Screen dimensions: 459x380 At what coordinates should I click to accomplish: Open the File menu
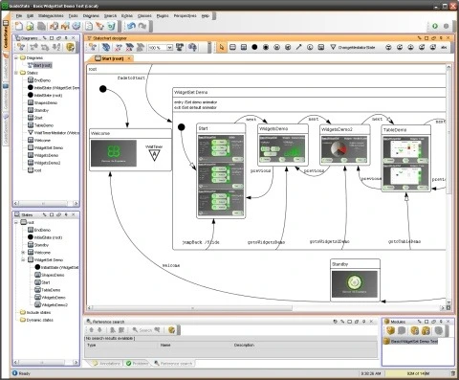tap(19, 15)
